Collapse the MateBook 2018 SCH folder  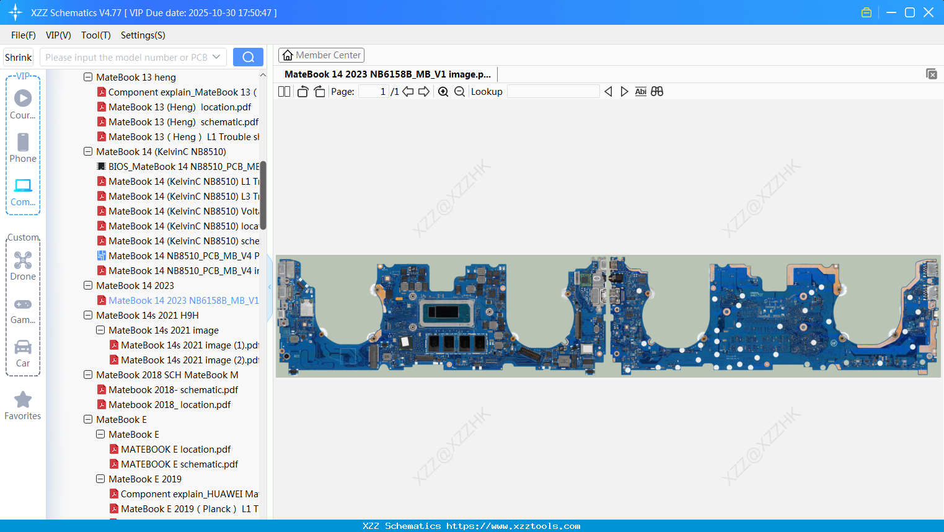click(88, 375)
